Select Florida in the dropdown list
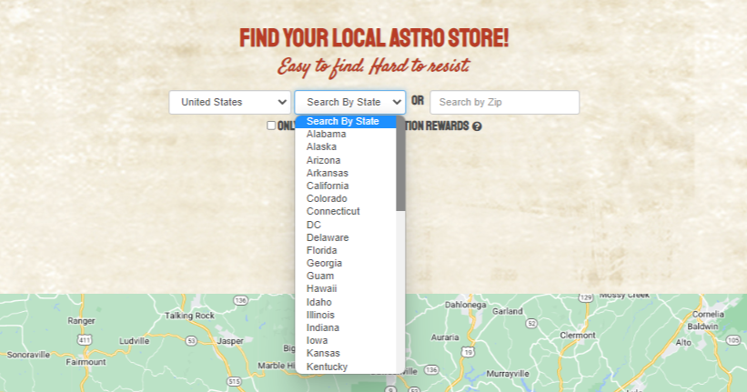The width and height of the screenshot is (747, 392). (322, 250)
